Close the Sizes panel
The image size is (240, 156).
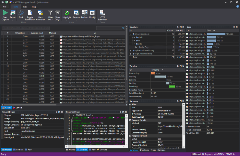pos(237,27)
